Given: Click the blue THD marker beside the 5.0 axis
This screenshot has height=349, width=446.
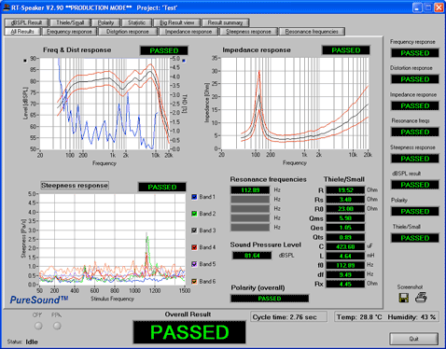Looking at the screenshot, I should 184,61.
